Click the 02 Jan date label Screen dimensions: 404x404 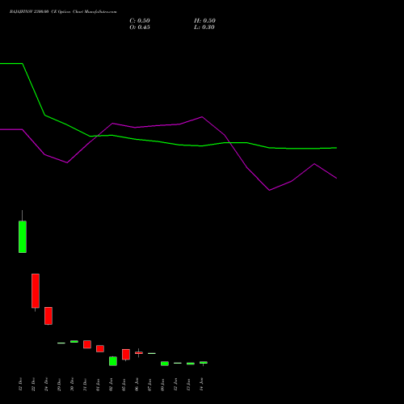pos(111,385)
